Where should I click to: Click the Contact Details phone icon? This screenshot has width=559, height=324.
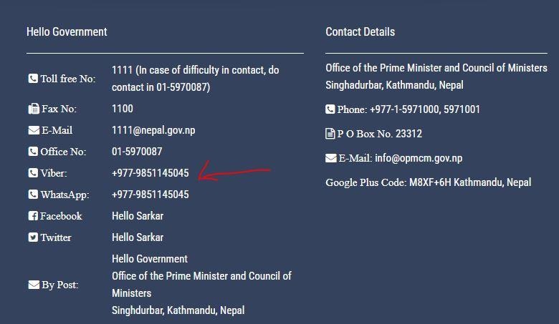pos(330,109)
